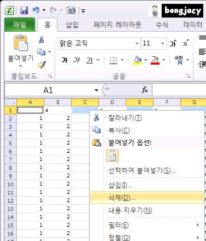
Task: Switch to the 데이터 (Data) tab
Action: (x=193, y=25)
